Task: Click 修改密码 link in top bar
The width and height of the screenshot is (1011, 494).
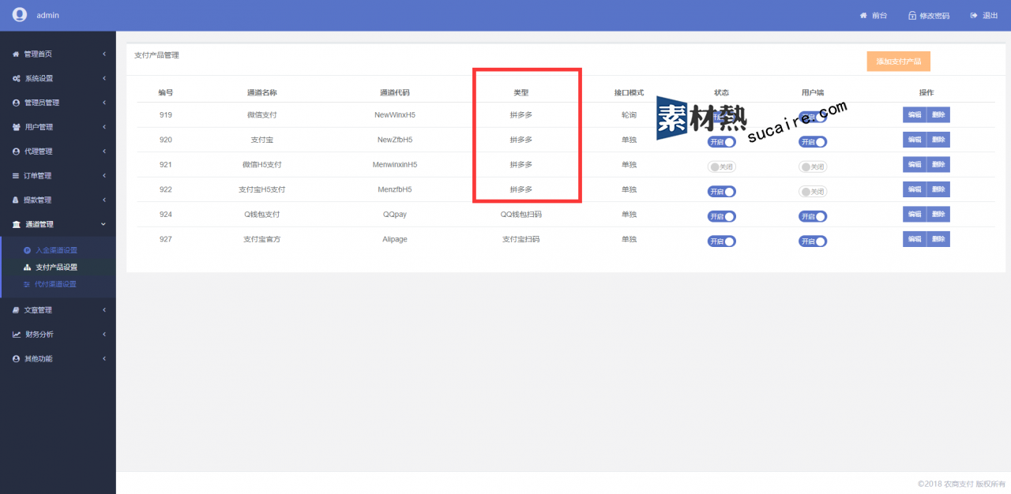Action: (x=929, y=16)
